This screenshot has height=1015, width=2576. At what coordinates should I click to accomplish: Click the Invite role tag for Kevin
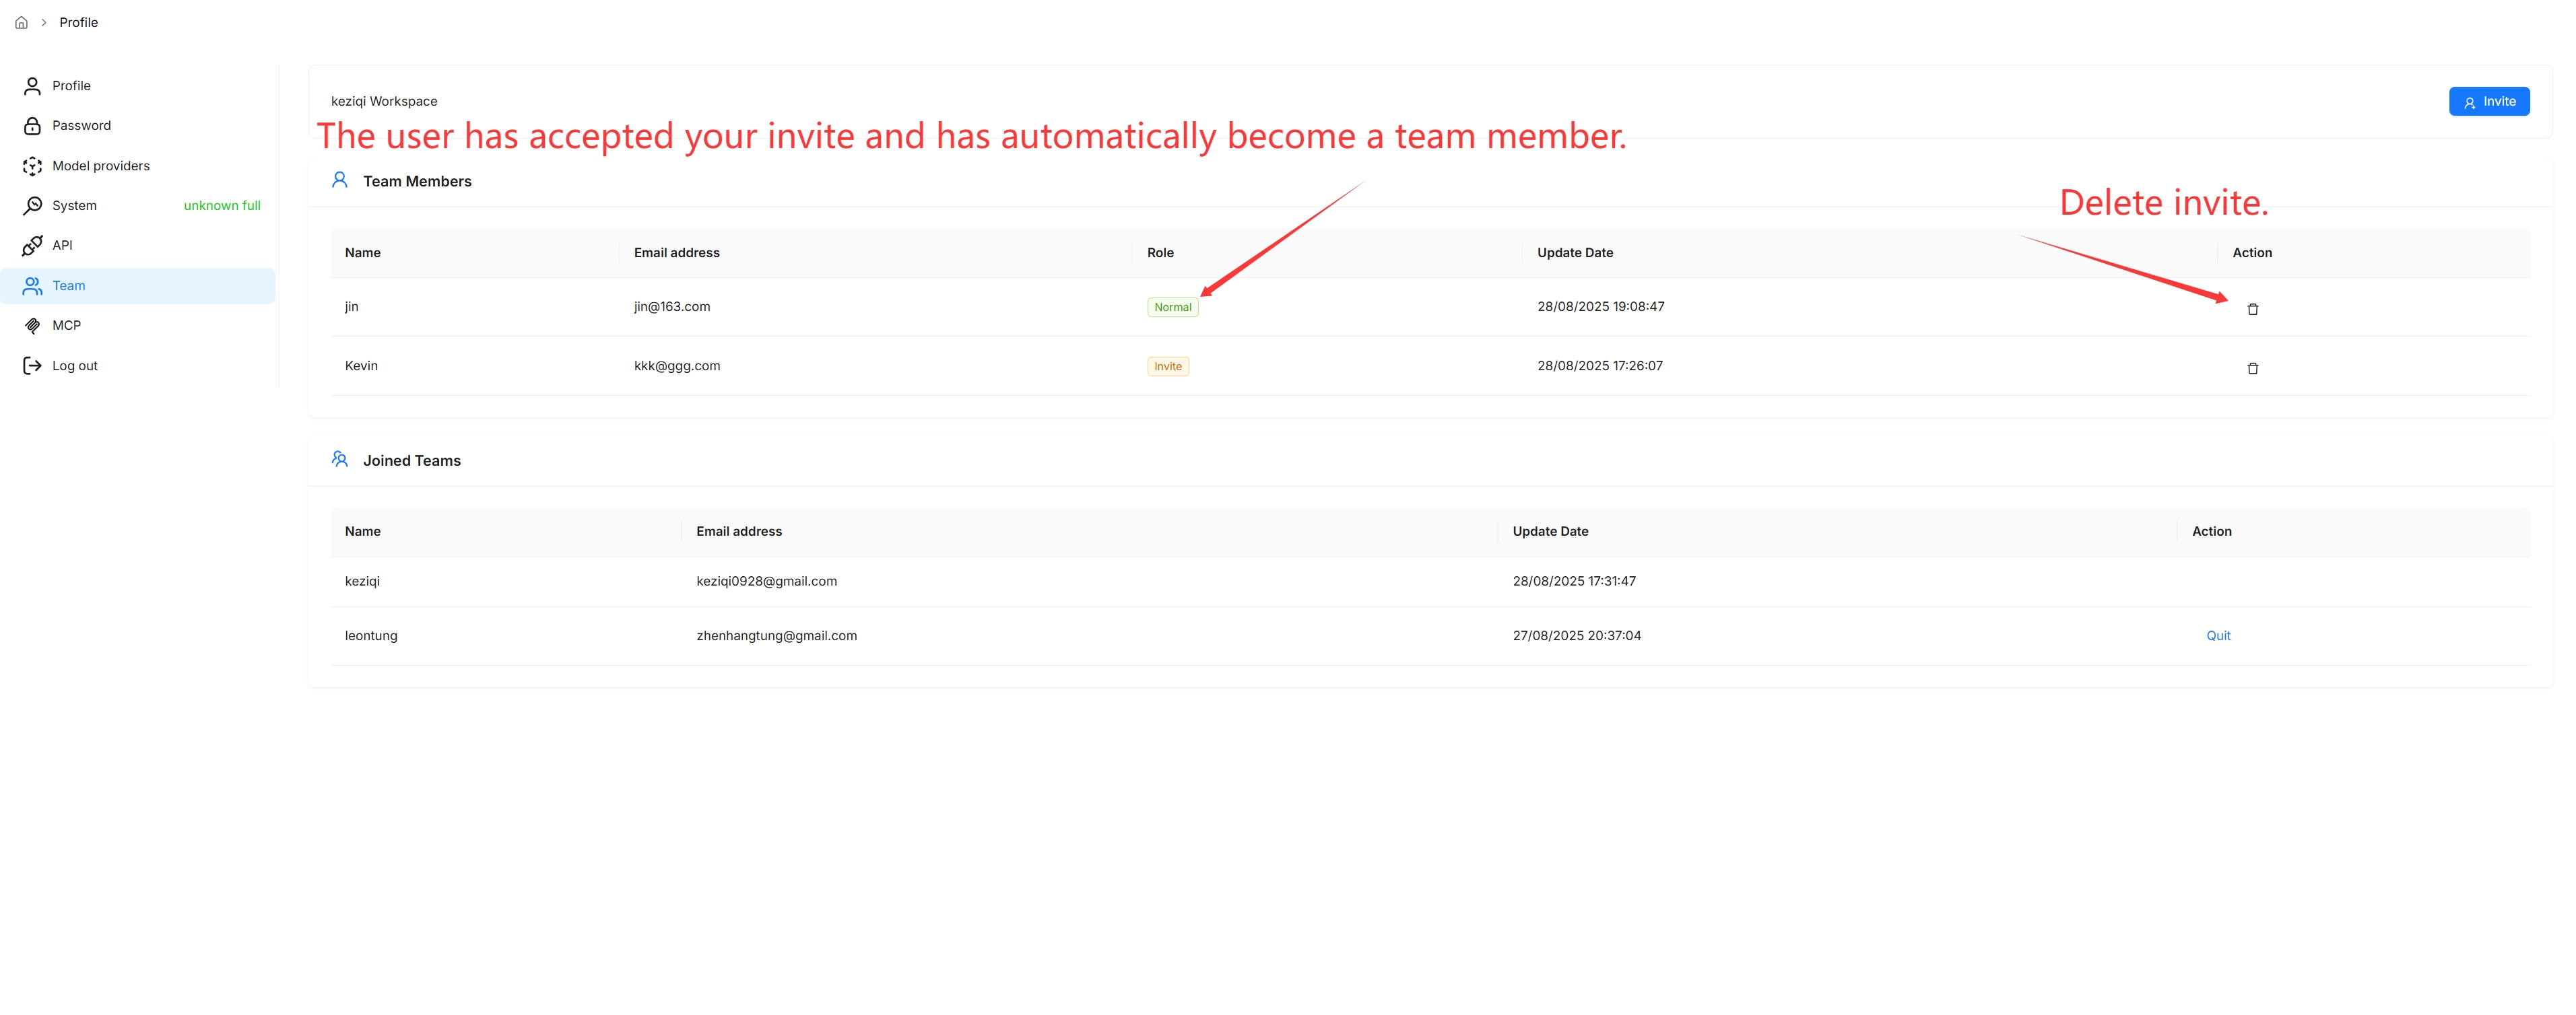click(x=1167, y=367)
